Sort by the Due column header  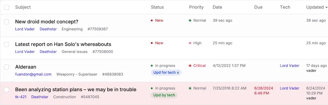(258, 7)
